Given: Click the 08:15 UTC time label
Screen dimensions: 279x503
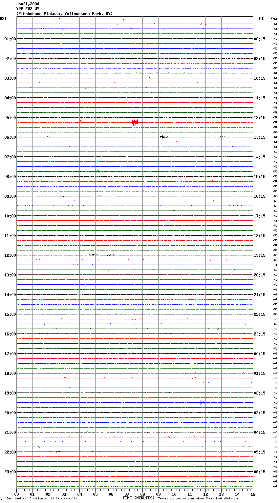Looking at the screenshot, I should [260, 39].
